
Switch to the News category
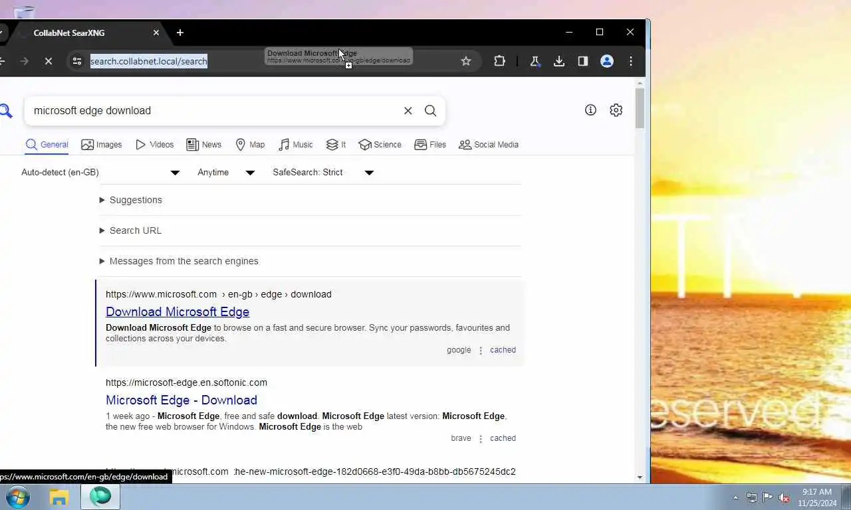coord(204,145)
